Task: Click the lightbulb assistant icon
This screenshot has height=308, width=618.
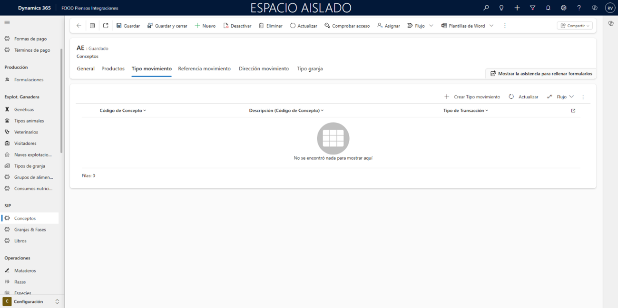Action: pos(501,8)
